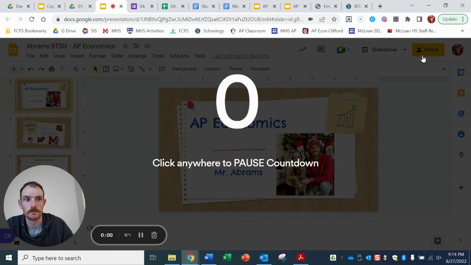Open AP Classroom bookmark
Screen dimensions: 471x265
[248, 31]
